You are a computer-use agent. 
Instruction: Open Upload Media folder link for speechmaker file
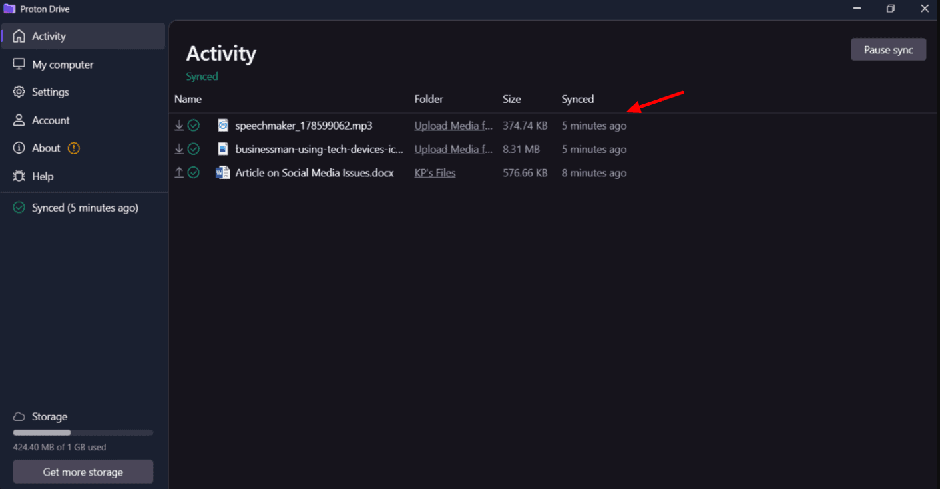(x=453, y=126)
